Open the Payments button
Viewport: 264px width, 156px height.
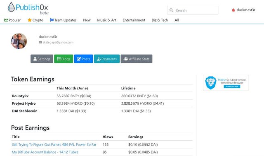coord(107,59)
